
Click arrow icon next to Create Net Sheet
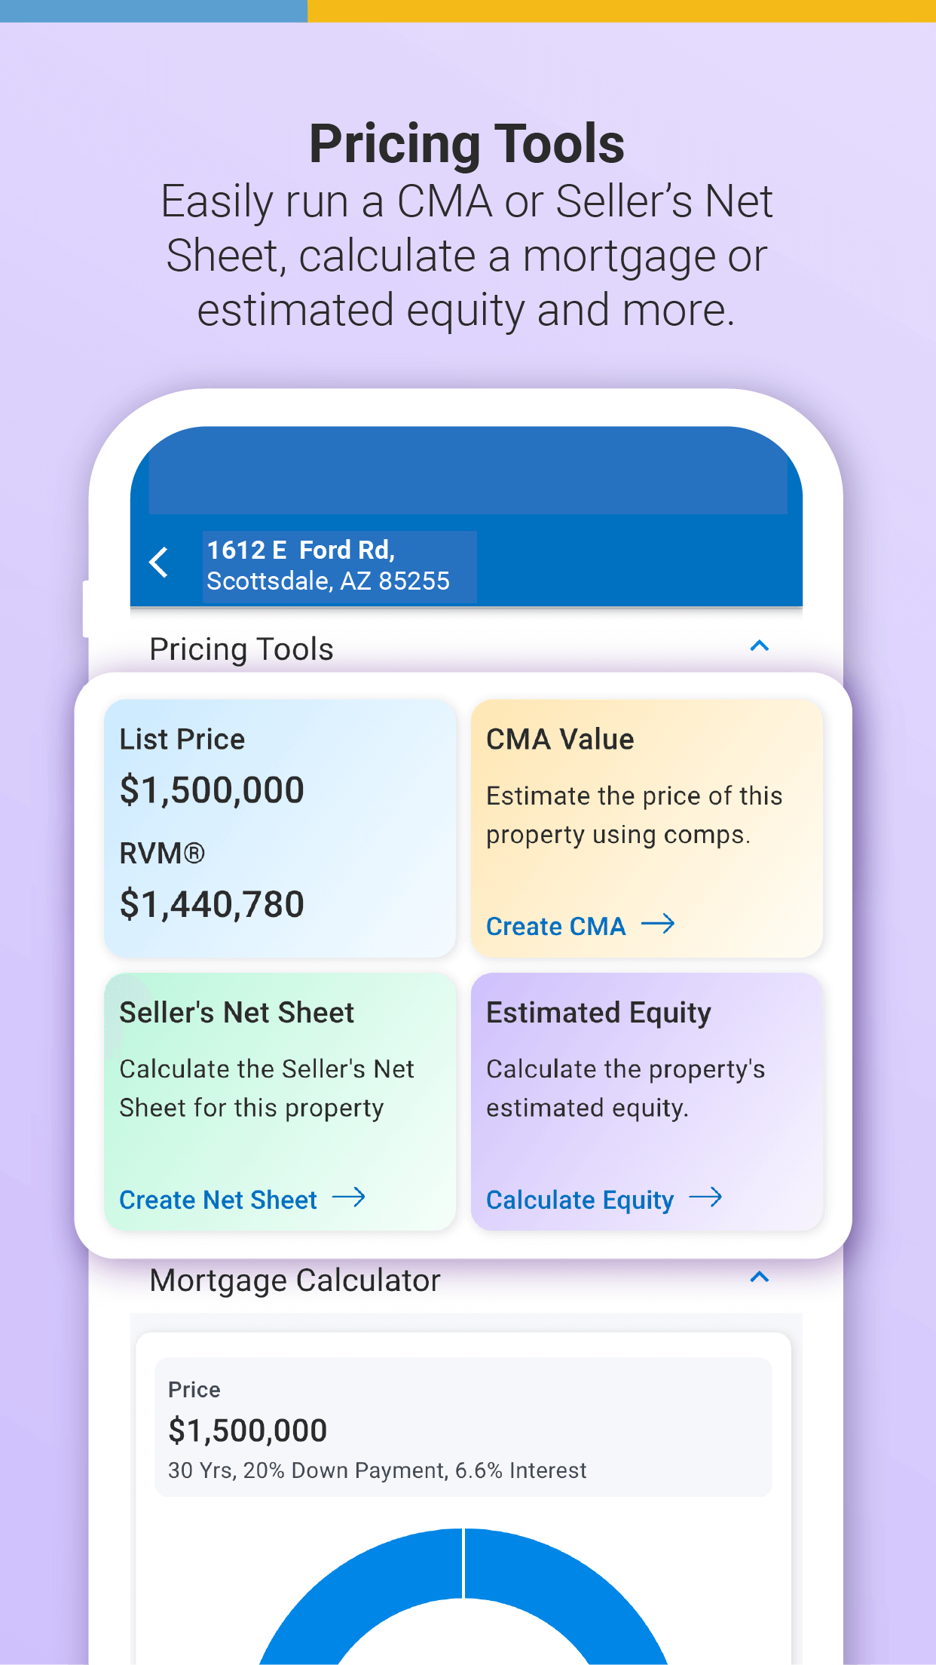point(349,1197)
